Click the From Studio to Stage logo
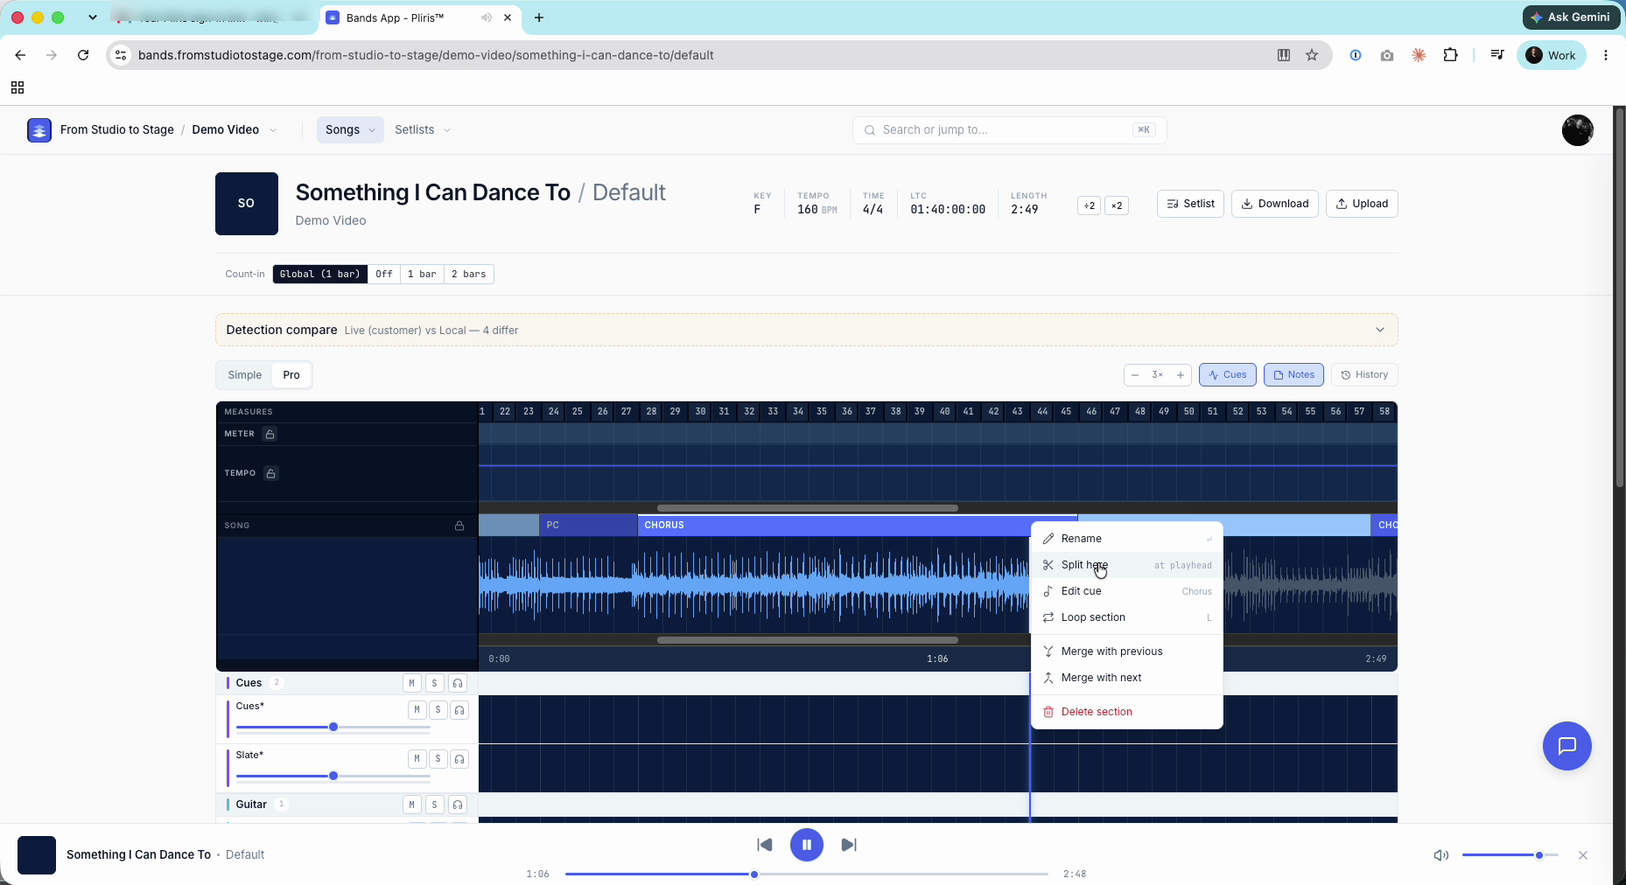This screenshot has width=1626, height=885. tap(39, 130)
